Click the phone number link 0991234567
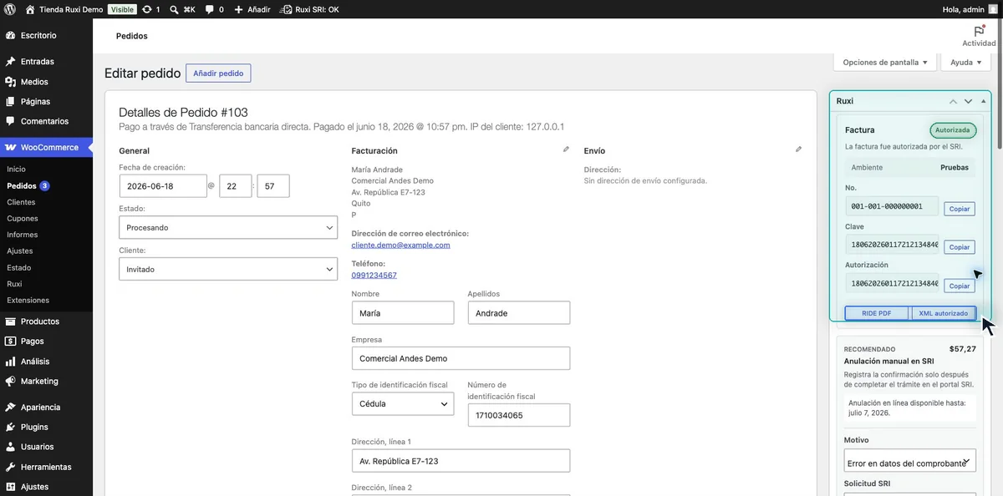1003x496 pixels. 374,276
